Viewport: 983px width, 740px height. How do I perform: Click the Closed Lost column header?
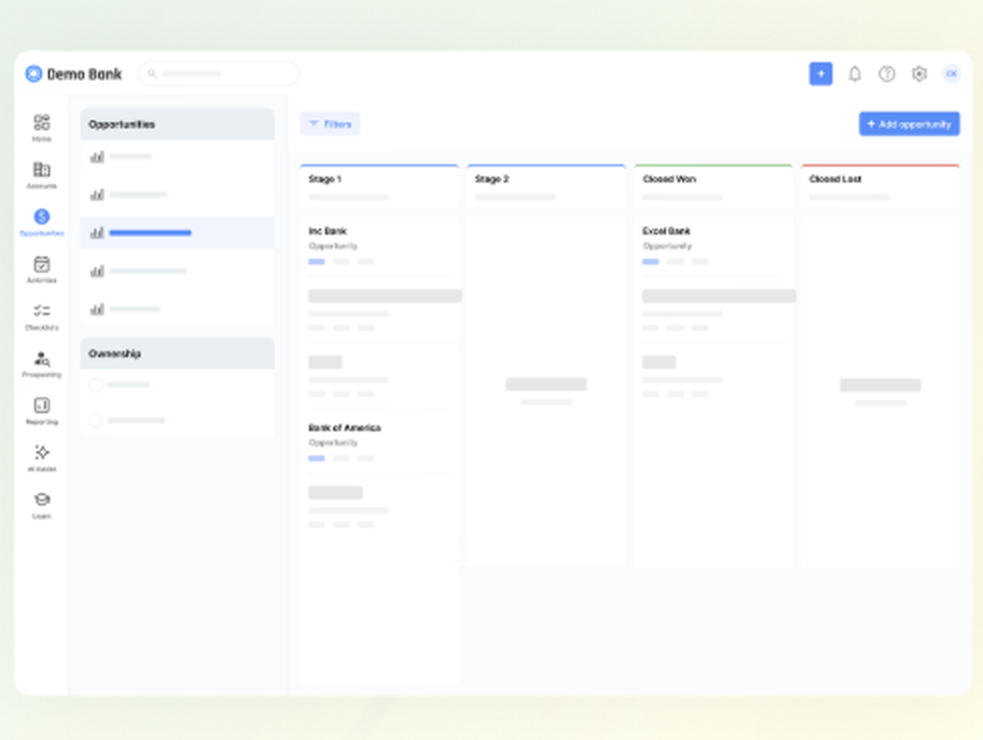[x=880, y=186]
